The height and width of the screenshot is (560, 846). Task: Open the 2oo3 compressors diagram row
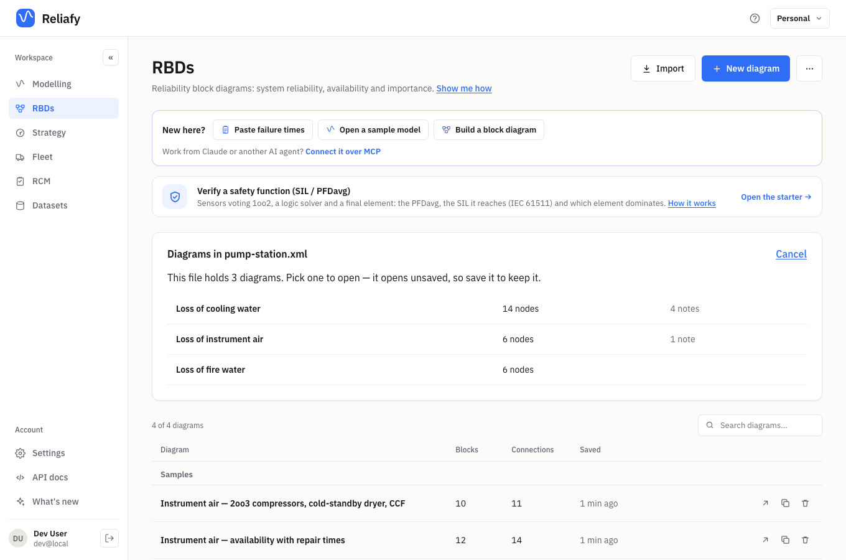487,503
